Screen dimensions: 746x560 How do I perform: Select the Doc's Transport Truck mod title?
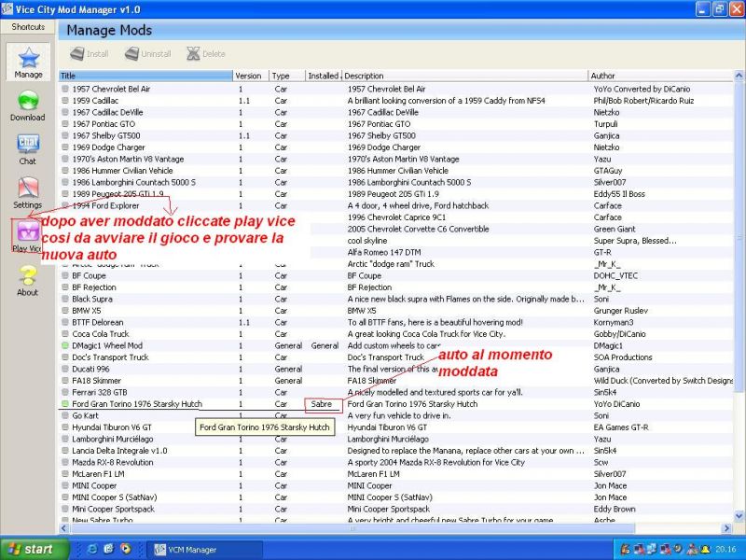point(110,357)
